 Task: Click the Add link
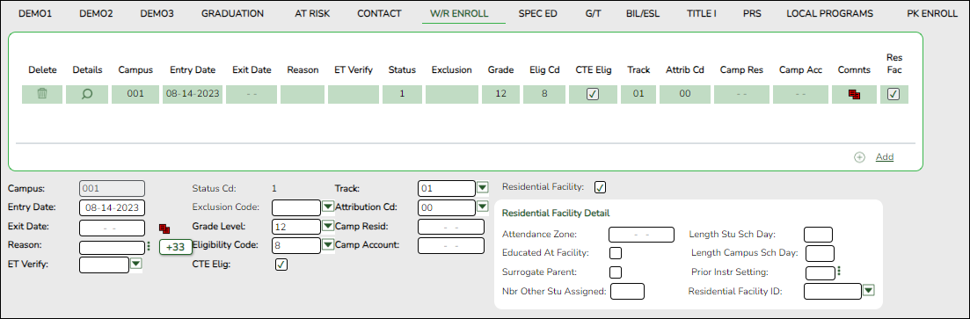coord(885,157)
